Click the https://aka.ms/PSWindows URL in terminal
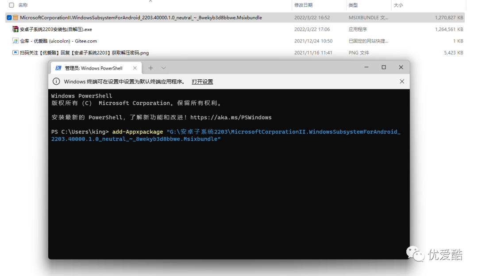Viewport: 478px width, 276px height. point(231,117)
